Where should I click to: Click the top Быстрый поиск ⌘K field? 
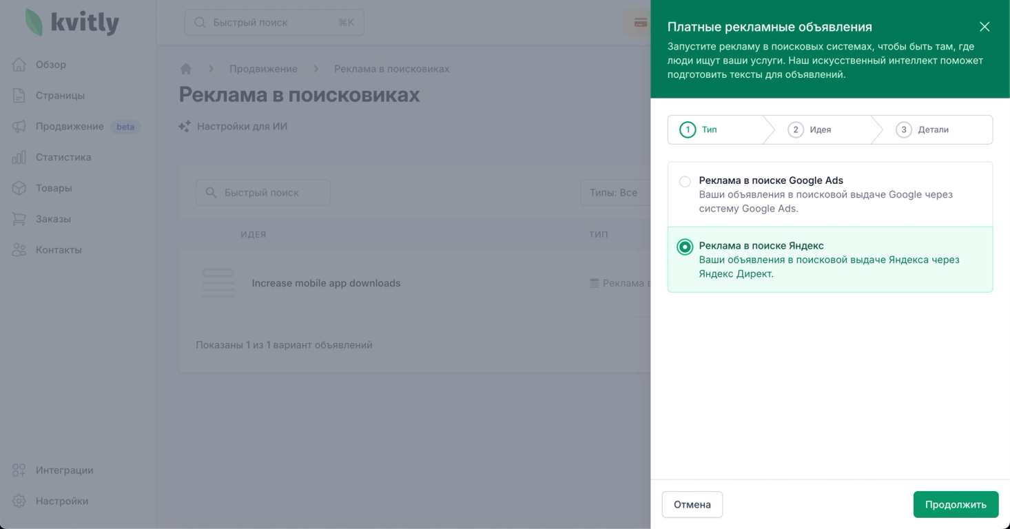coord(274,23)
